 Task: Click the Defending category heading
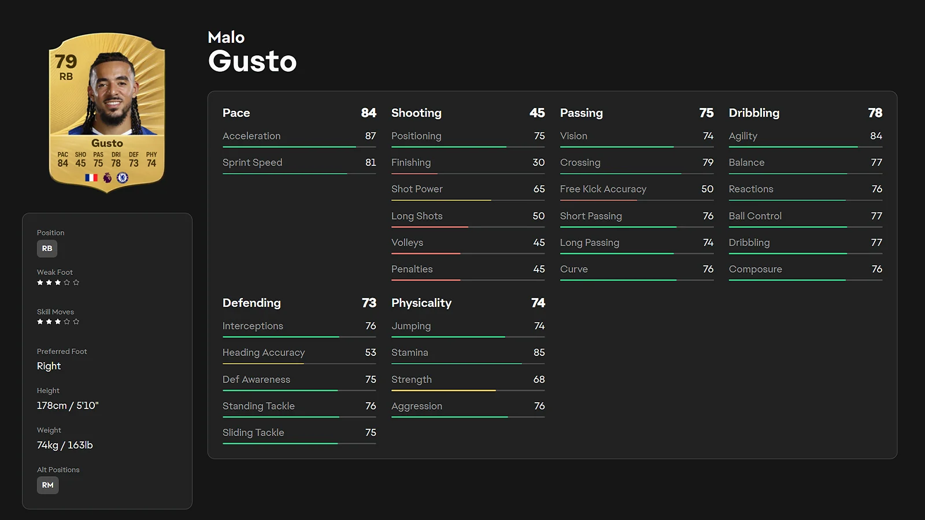pos(251,303)
